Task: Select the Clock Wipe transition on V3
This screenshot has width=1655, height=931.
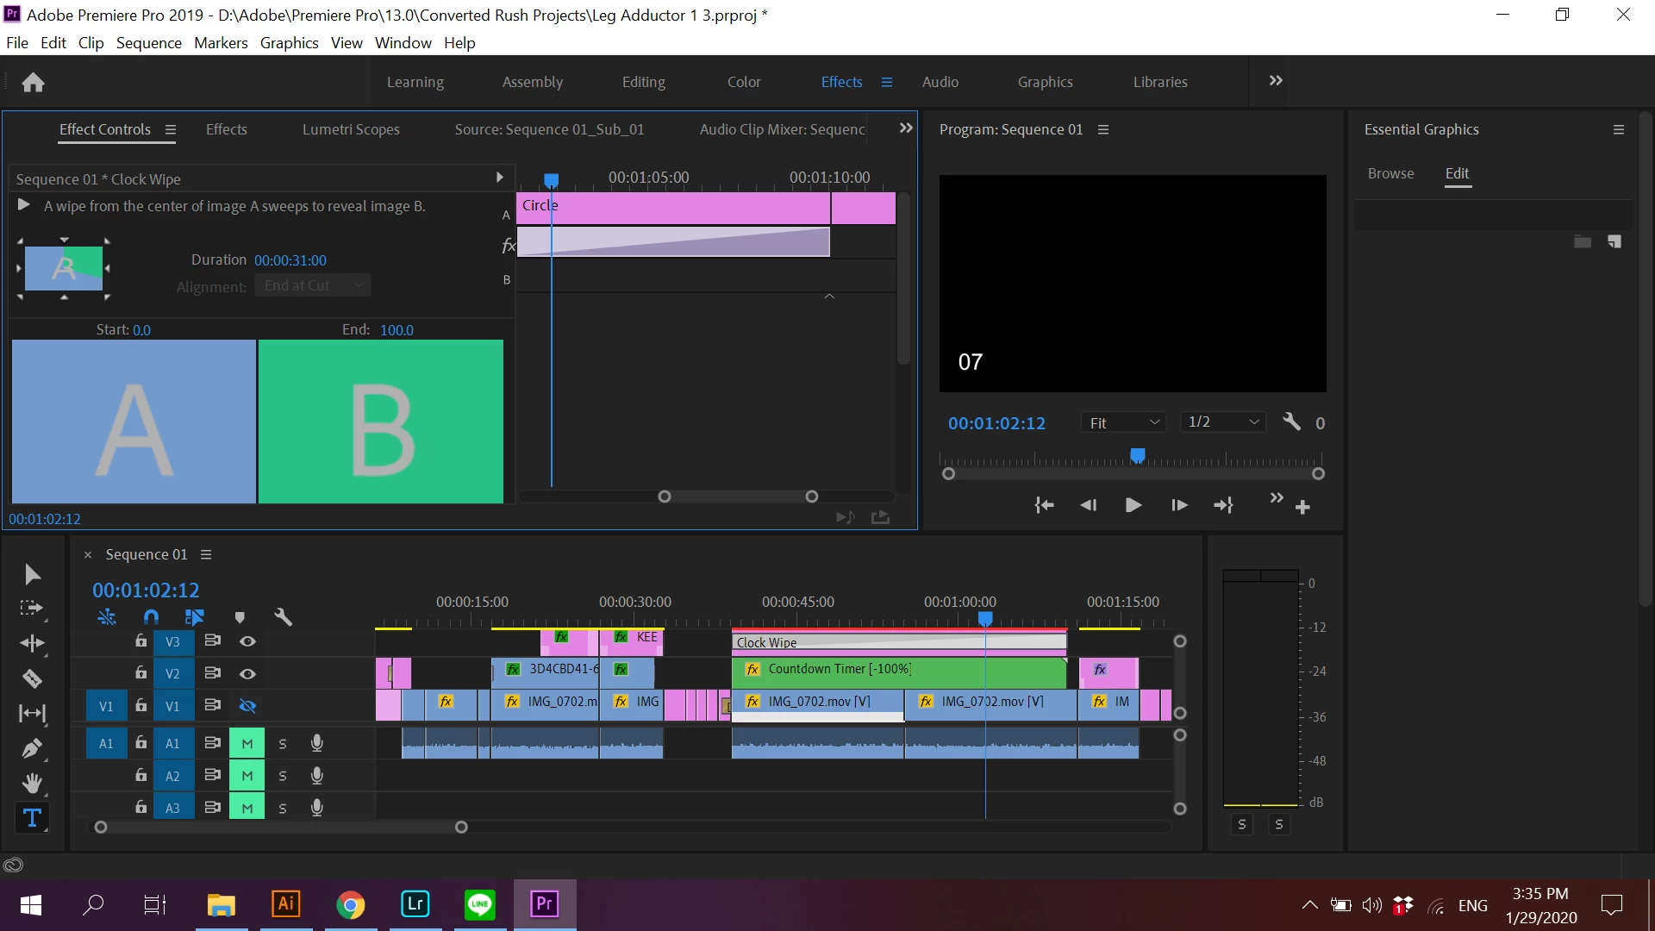Action: point(899,642)
